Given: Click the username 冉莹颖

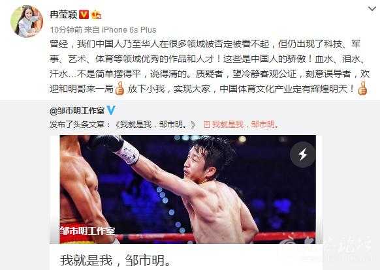Looking at the screenshot, I should coord(63,14).
